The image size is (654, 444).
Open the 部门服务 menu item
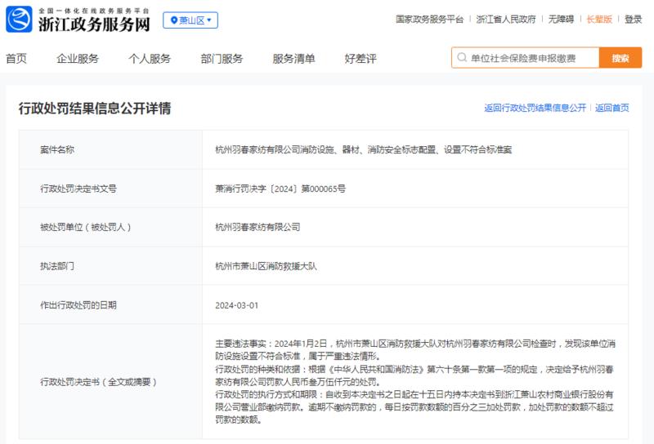pos(222,58)
